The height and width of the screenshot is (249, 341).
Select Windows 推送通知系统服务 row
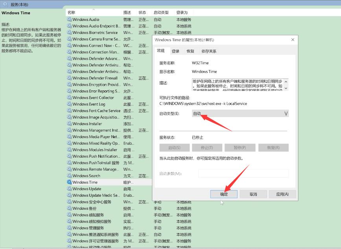coord(129,234)
